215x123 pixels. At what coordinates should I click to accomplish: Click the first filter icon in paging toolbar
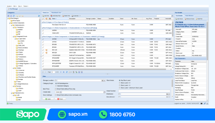coord(73,72)
